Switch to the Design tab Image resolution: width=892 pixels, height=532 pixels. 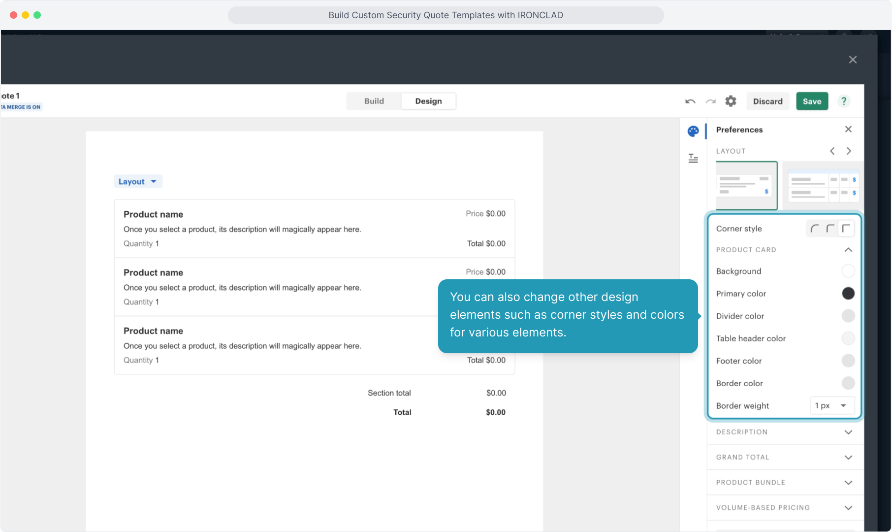tap(428, 101)
